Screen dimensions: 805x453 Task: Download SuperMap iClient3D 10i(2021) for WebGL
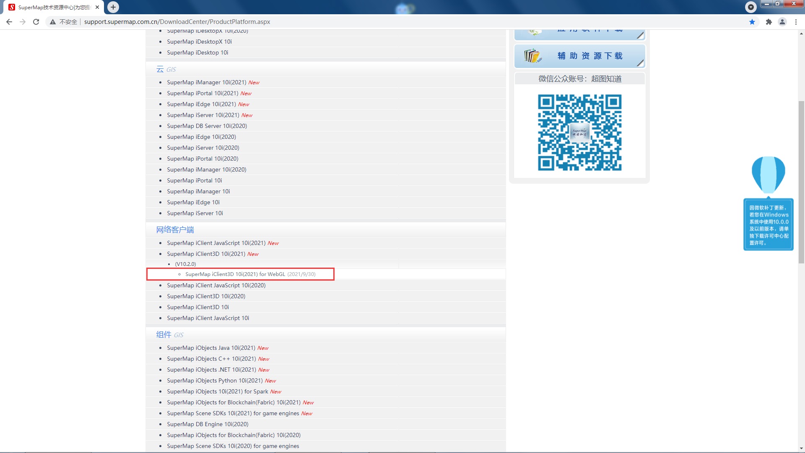pyautogui.click(x=235, y=274)
